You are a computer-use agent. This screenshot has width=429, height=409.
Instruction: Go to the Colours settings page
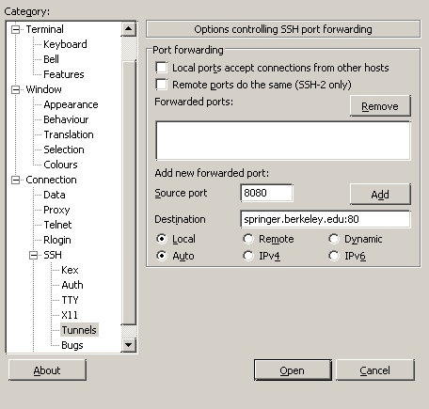60,165
